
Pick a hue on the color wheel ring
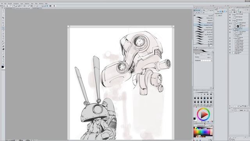pyautogui.click(x=203, y=109)
